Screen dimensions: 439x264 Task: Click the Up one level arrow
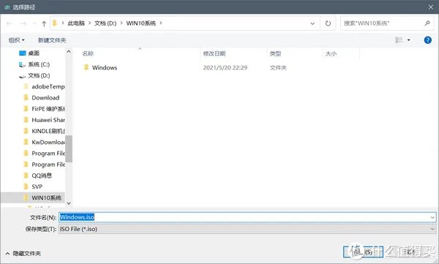click(x=44, y=24)
